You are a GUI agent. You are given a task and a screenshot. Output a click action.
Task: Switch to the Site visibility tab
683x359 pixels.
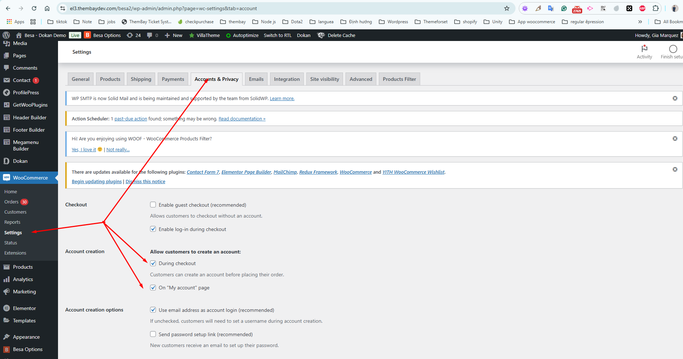(324, 79)
